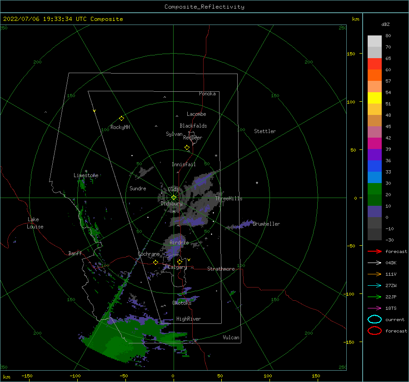This screenshot has width=409, height=382.
Task: Click the Lake Louise label
Action: [x=35, y=223]
